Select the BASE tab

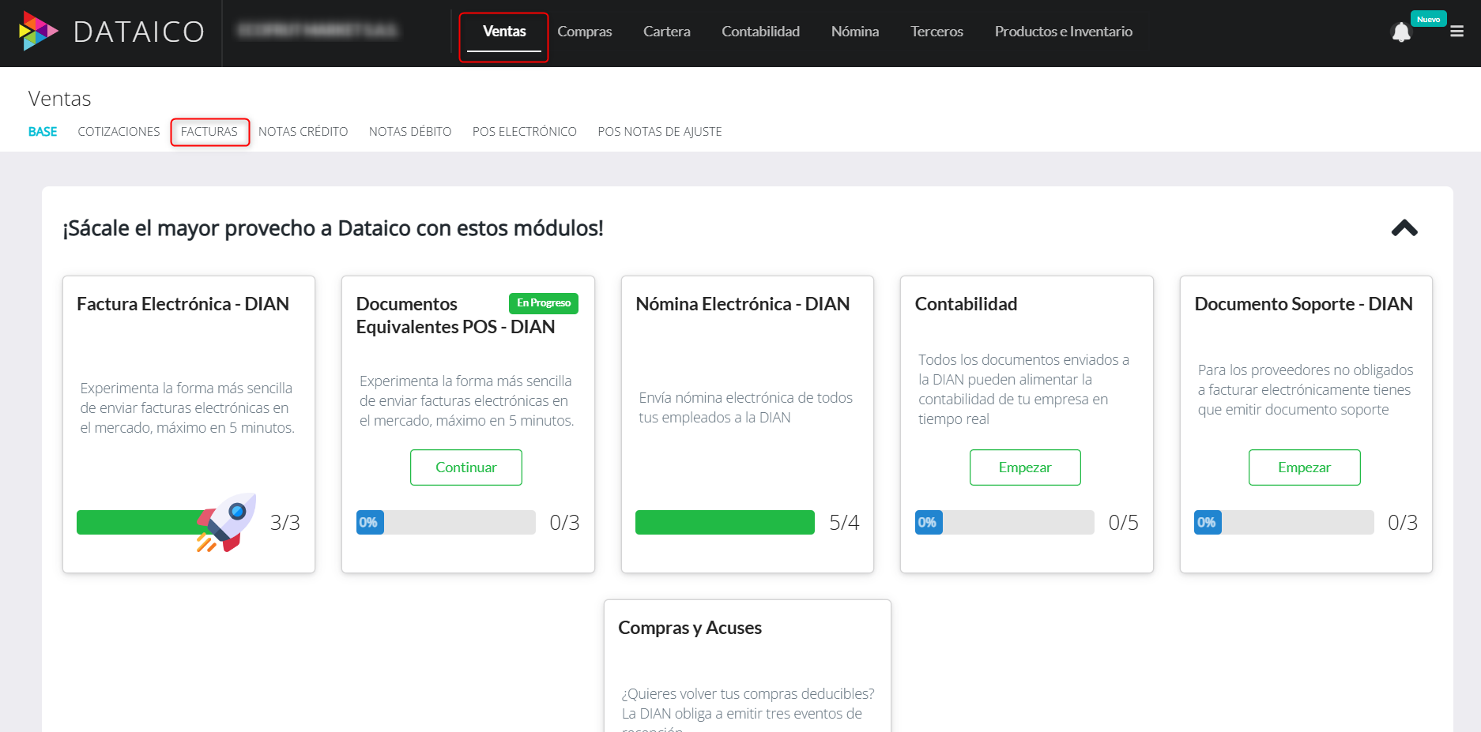pos(43,132)
